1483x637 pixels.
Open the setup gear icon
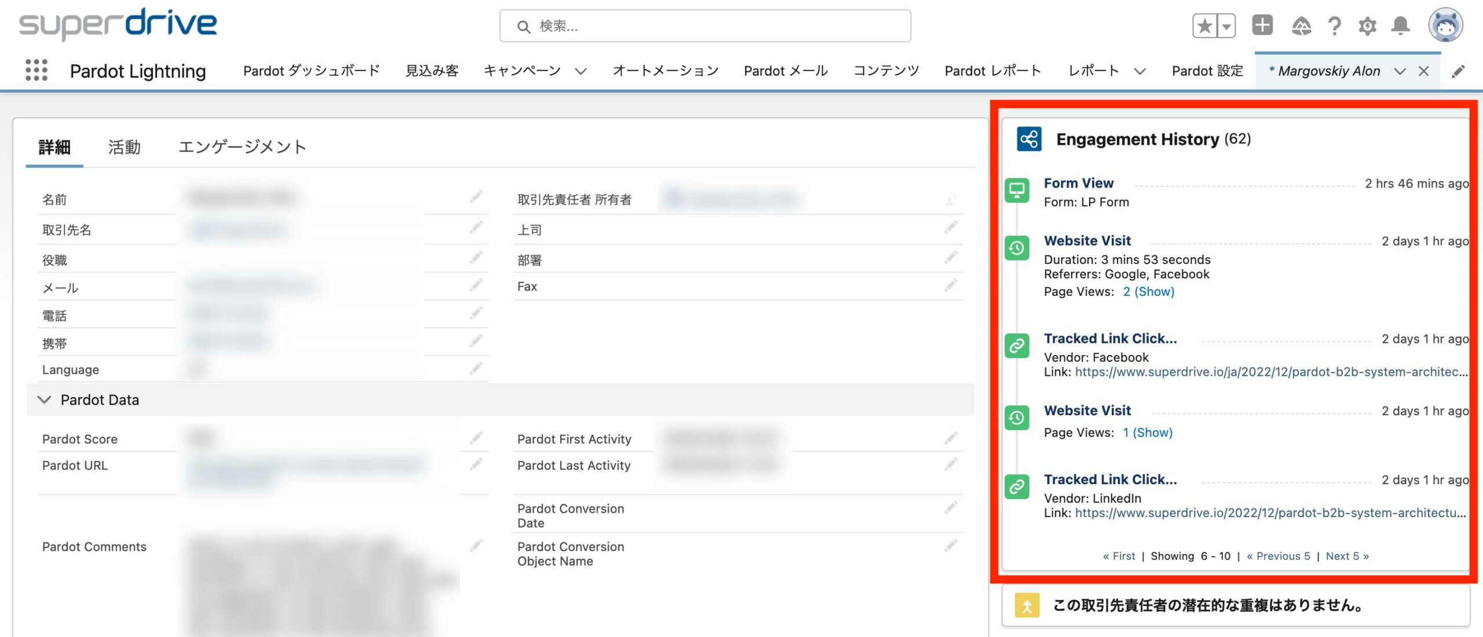coord(1368,26)
